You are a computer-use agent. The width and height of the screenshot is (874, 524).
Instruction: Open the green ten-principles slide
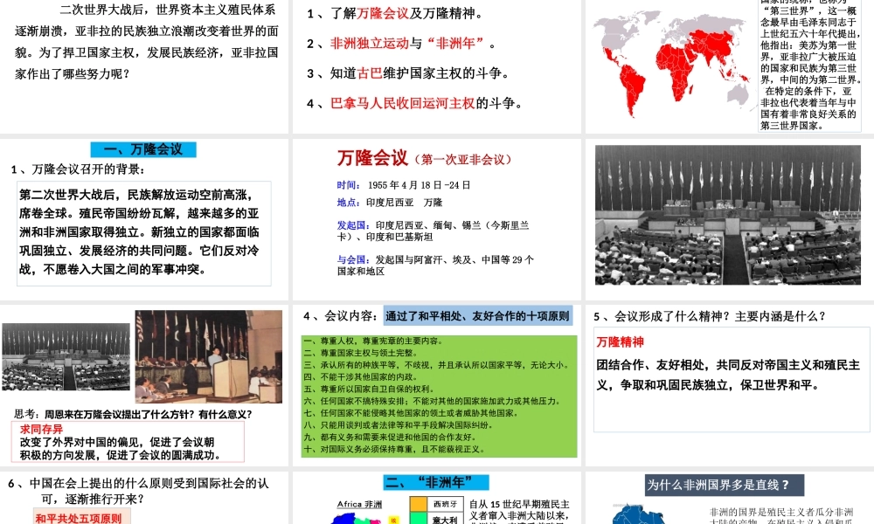pyautogui.click(x=436, y=385)
